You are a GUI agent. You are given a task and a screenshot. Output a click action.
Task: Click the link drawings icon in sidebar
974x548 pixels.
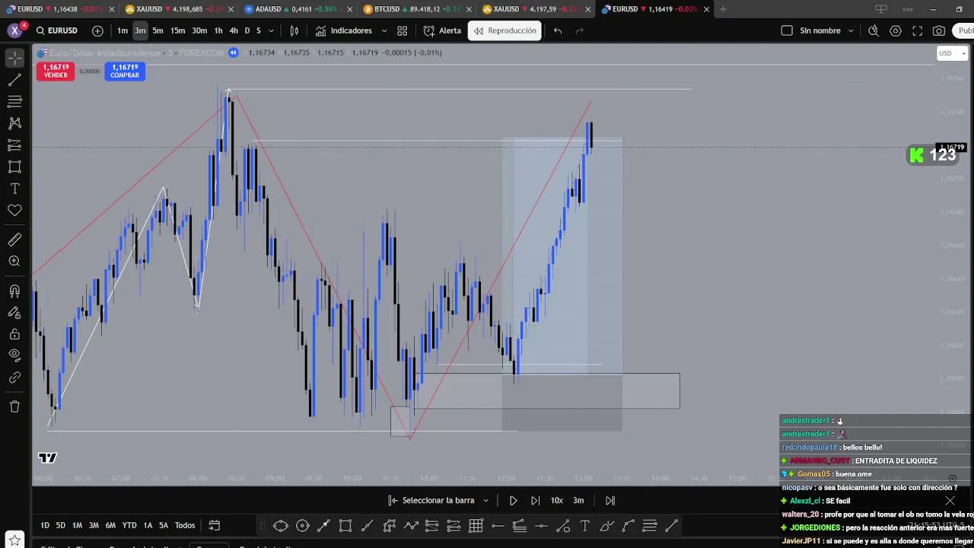14,378
